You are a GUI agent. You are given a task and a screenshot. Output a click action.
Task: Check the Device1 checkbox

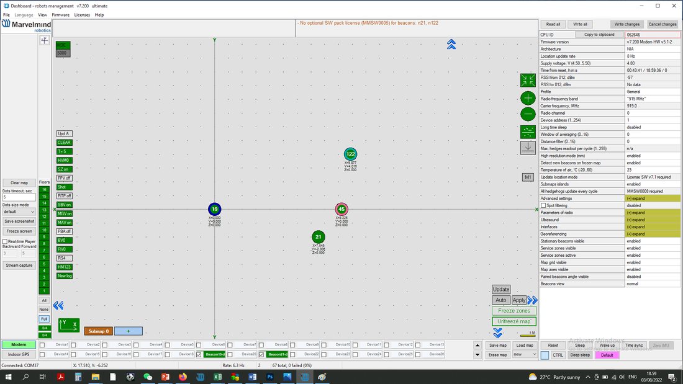[x=42, y=345]
